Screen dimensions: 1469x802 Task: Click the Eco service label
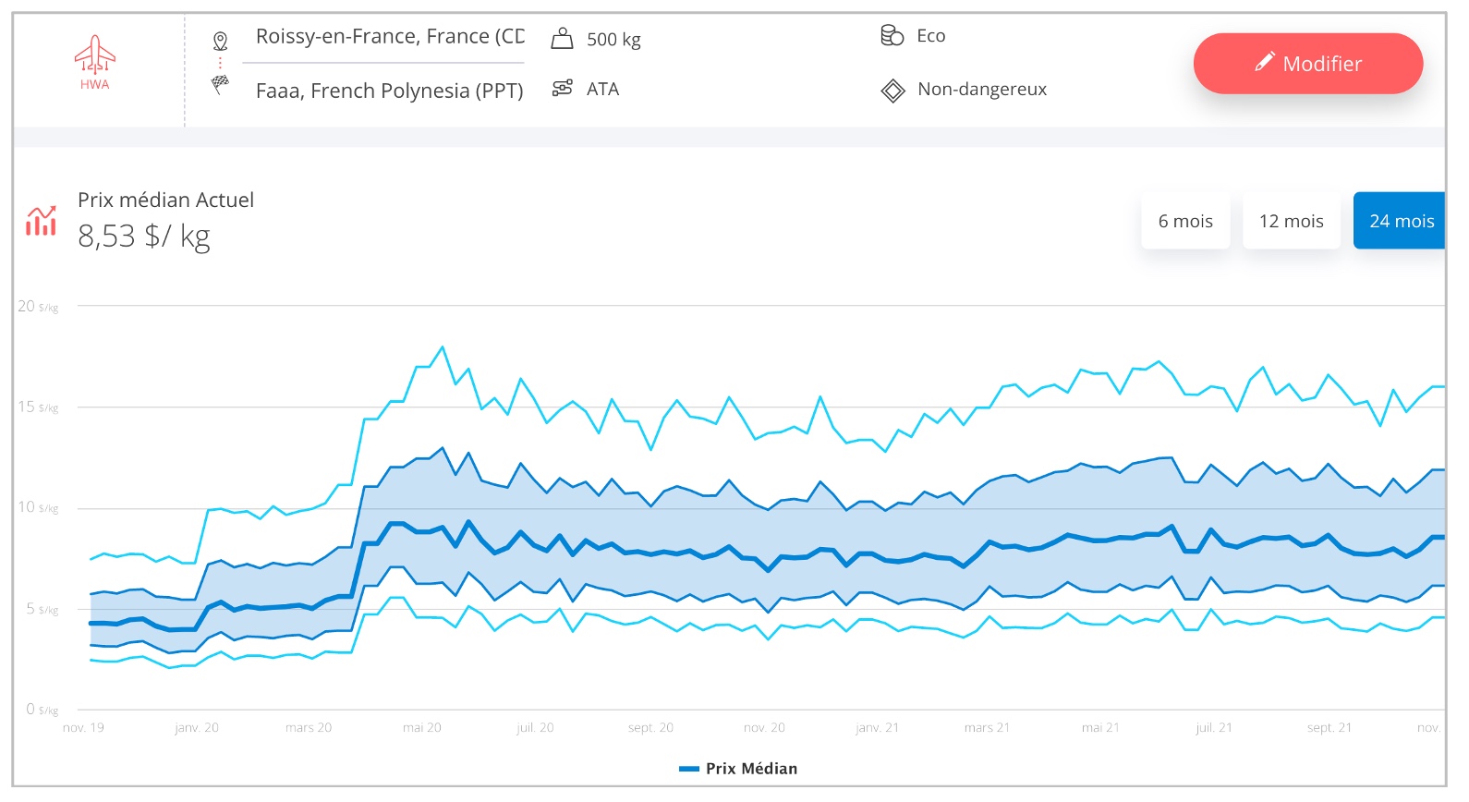tap(930, 36)
